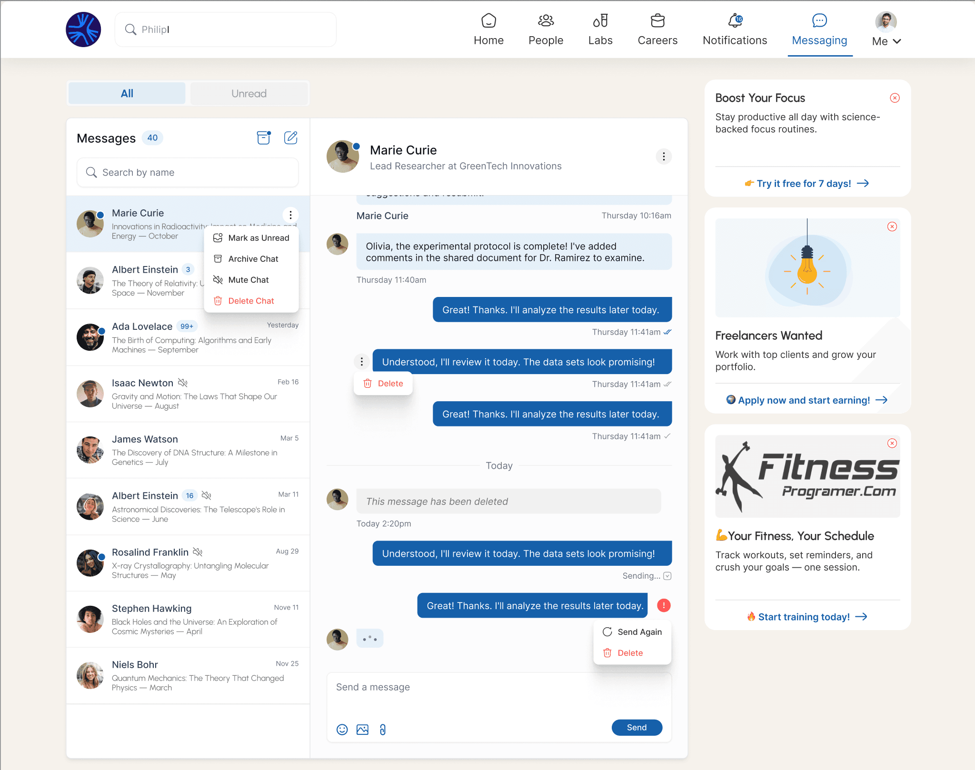Open options for the Understood message bubble
975x770 pixels.
(x=362, y=362)
